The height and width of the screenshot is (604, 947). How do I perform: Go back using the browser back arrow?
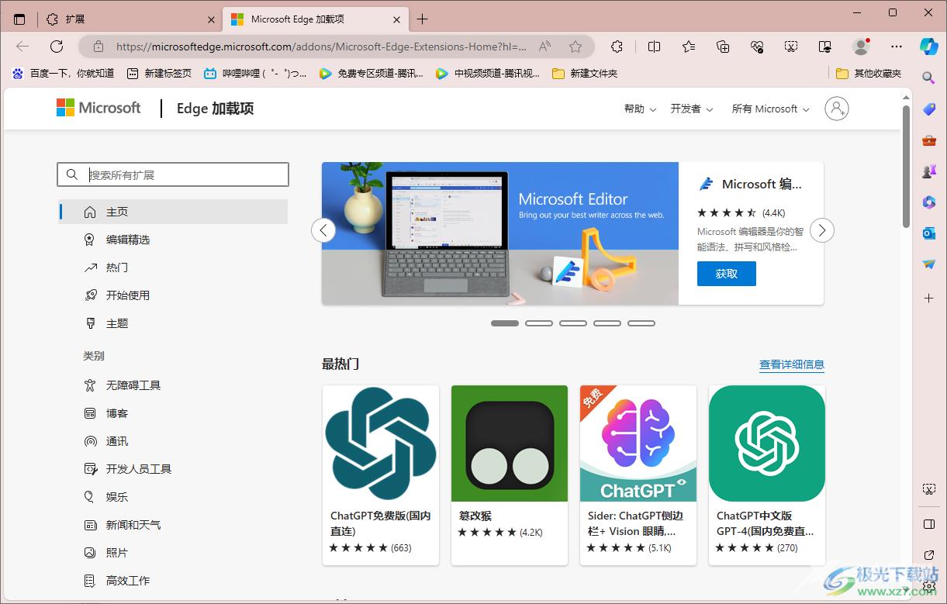[22, 47]
